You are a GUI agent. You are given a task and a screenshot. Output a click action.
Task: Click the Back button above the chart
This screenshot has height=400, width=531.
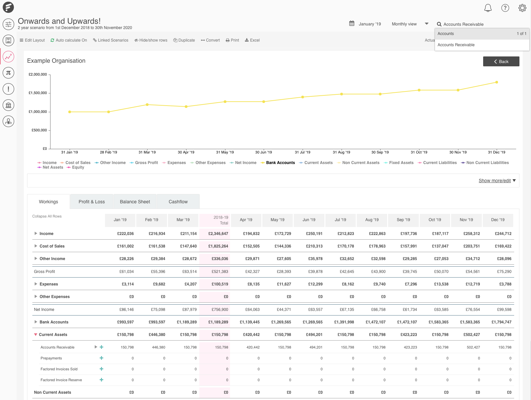click(x=501, y=61)
